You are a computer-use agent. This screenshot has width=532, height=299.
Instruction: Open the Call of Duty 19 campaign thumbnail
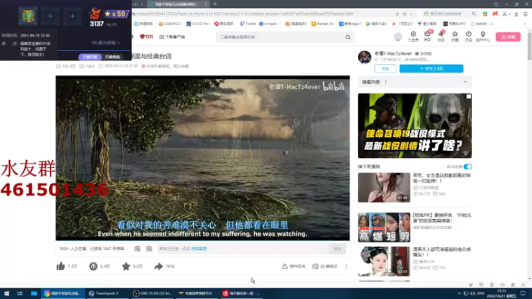[x=414, y=126]
